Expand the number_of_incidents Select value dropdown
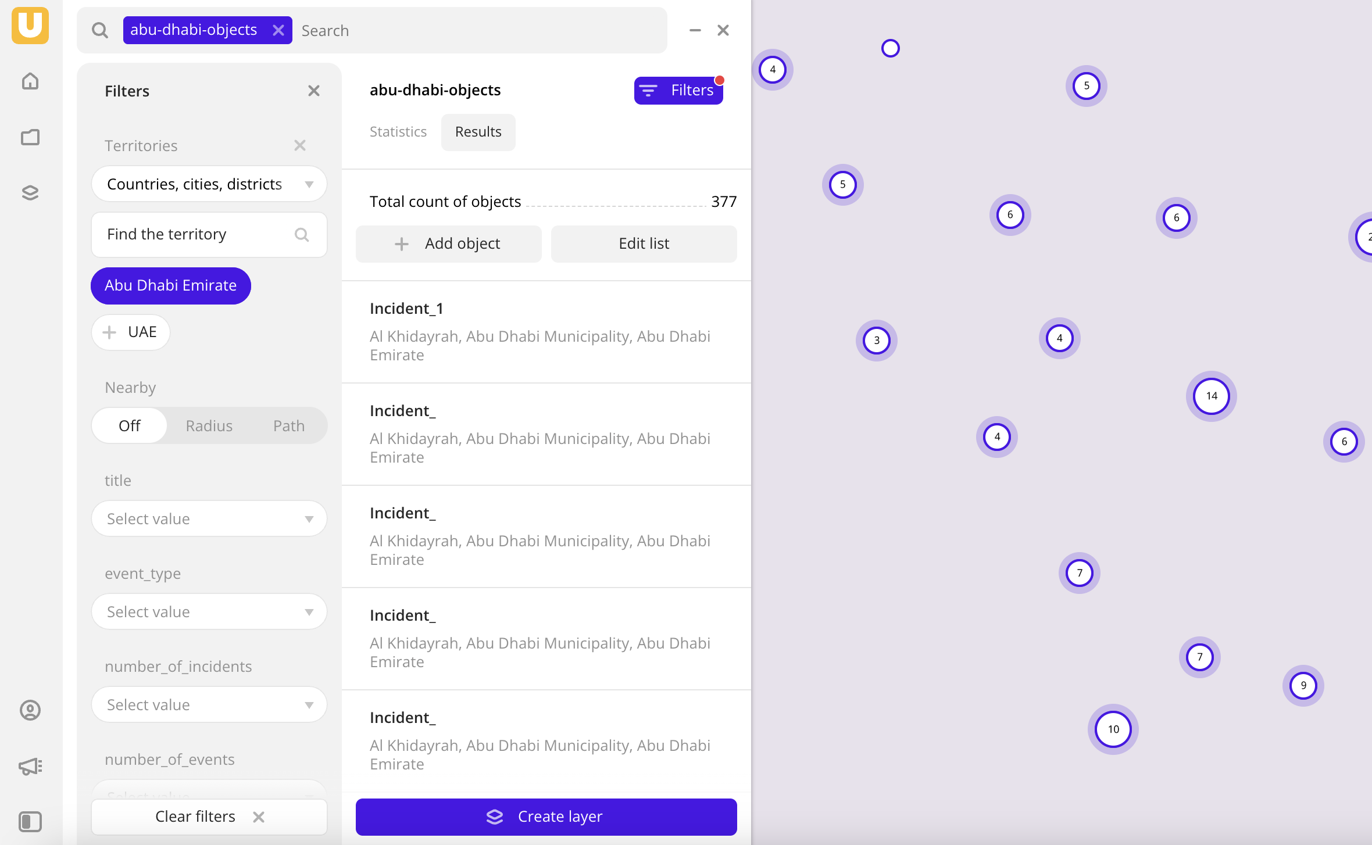 210,705
